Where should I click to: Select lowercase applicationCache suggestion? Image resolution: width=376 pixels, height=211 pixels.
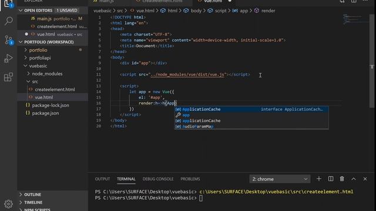tap(251, 121)
